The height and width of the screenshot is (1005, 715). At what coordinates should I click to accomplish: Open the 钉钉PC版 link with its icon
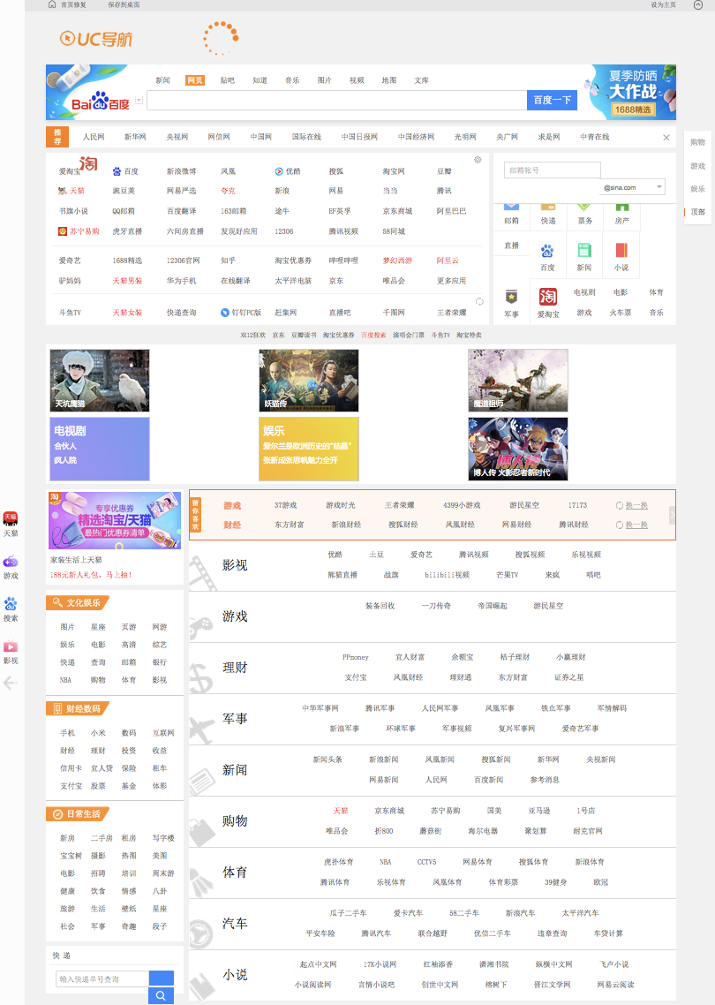coord(241,313)
